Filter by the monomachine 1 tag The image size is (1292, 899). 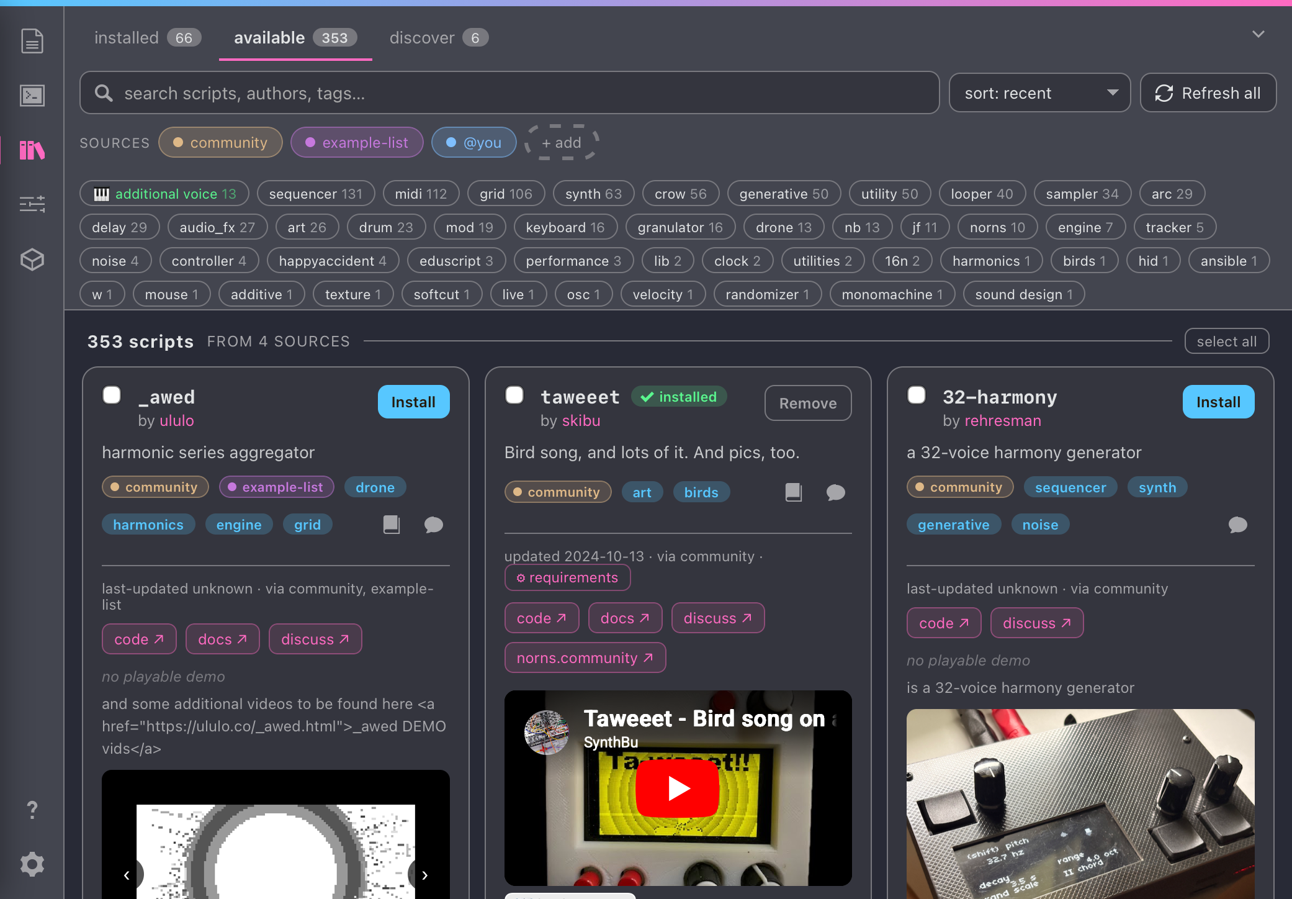click(x=892, y=294)
